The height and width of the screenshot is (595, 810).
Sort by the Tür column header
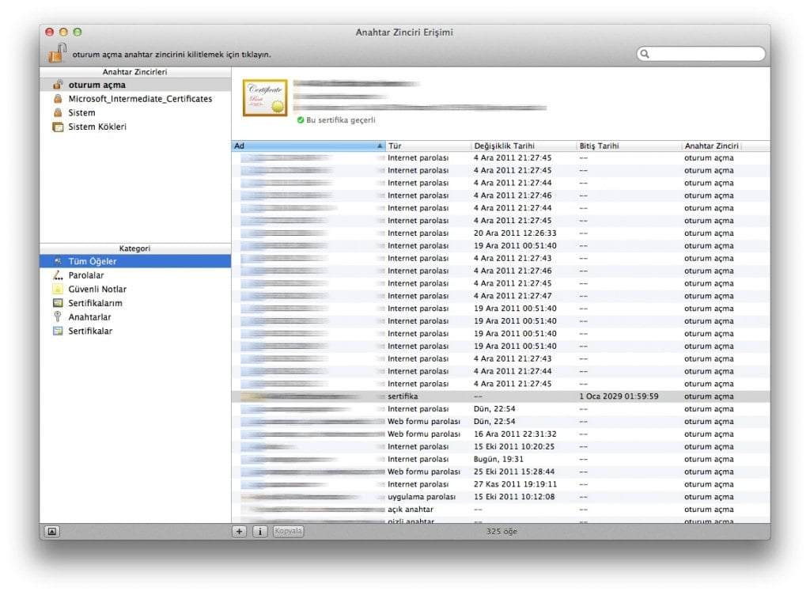click(427, 146)
